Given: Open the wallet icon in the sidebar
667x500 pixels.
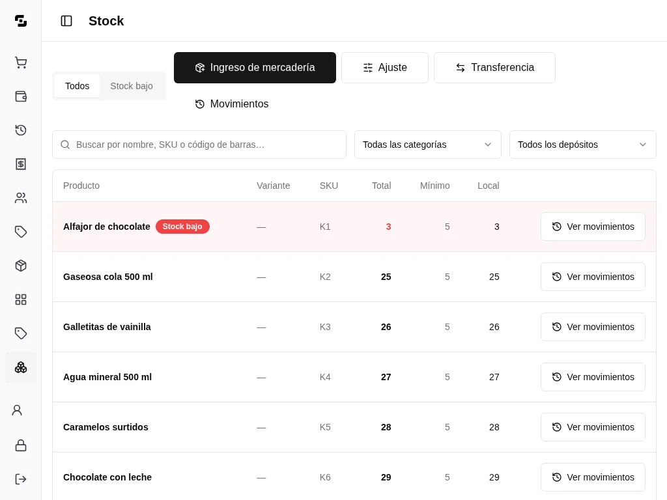Looking at the screenshot, I should pyautogui.click(x=20, y=96).
